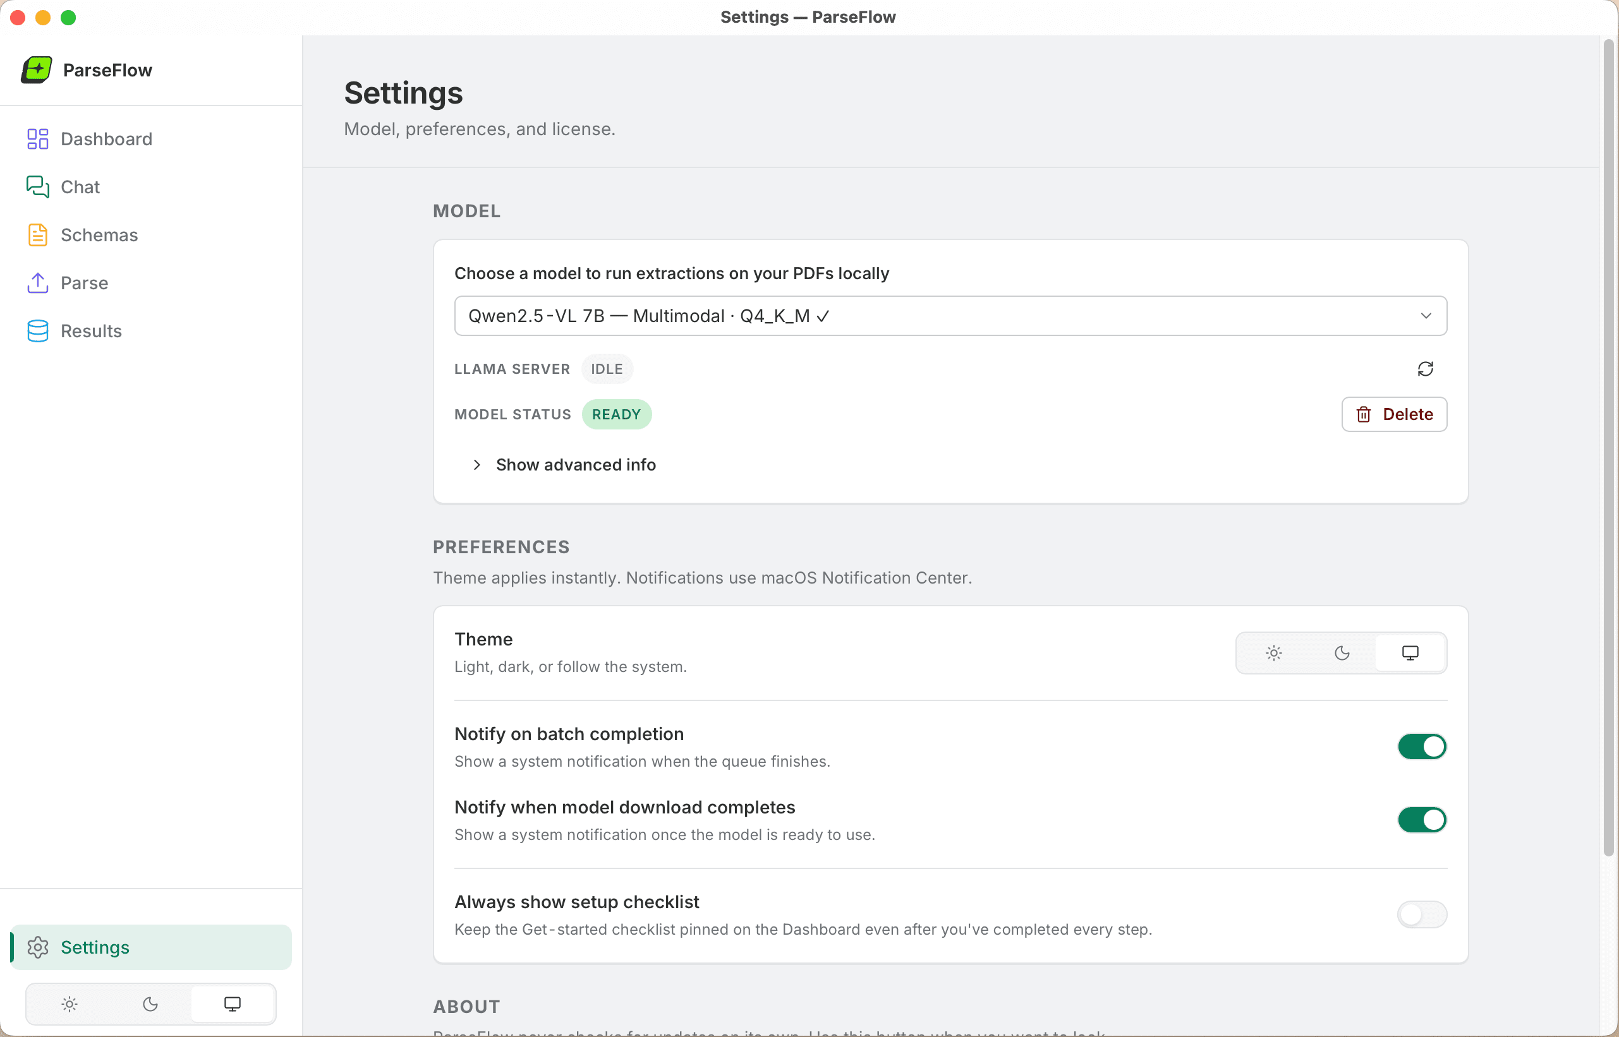This screenshot has height=1037, width=1619.
Task: Click the ABOUT section header
Action: click(466, 1007)
